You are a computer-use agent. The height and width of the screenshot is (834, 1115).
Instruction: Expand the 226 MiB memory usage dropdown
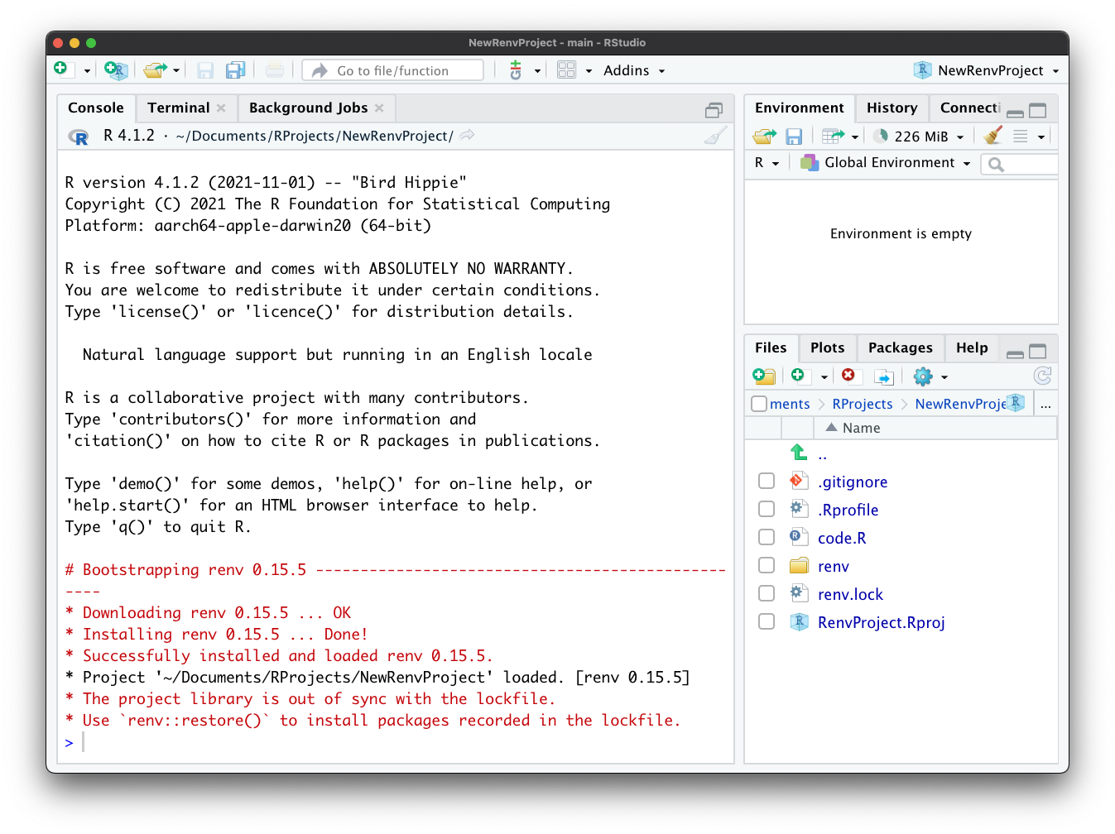coord(960,137)
